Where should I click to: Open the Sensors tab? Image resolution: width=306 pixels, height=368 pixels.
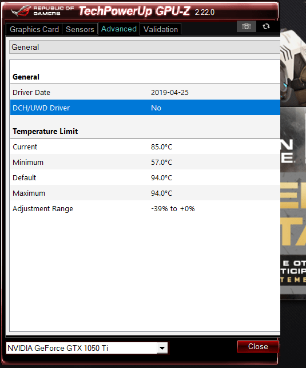[80, 29]
